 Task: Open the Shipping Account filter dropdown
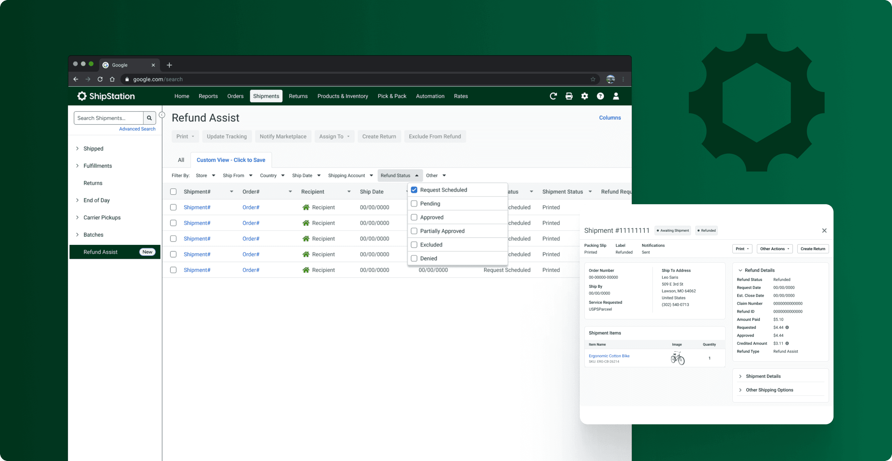(350, 175)
